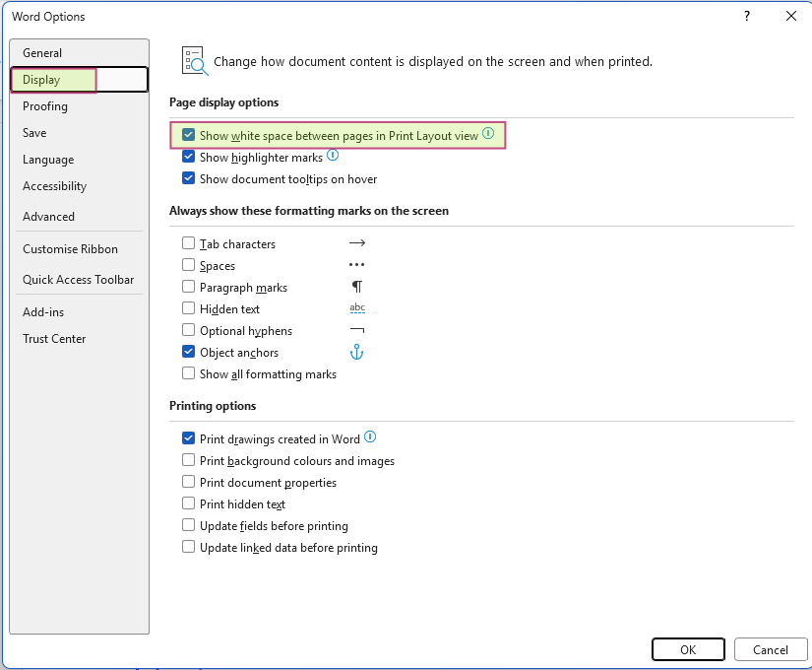Click the Hidden text abc symbol
This screenshot has height=670, width=812.
coord(357,308)
